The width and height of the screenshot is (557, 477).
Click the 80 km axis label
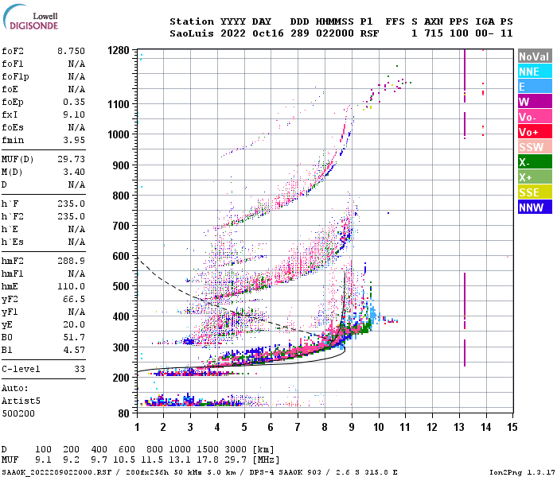[123, 413]
